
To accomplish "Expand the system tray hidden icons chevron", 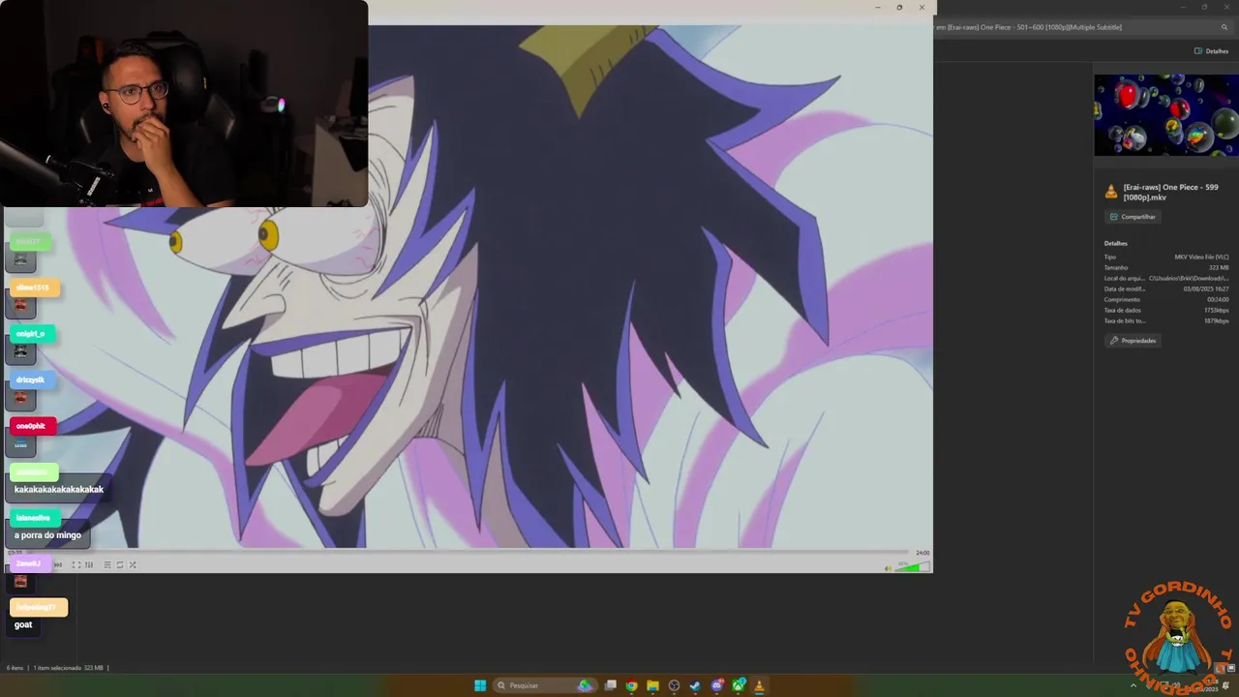I will click(x=1133, y=685).
